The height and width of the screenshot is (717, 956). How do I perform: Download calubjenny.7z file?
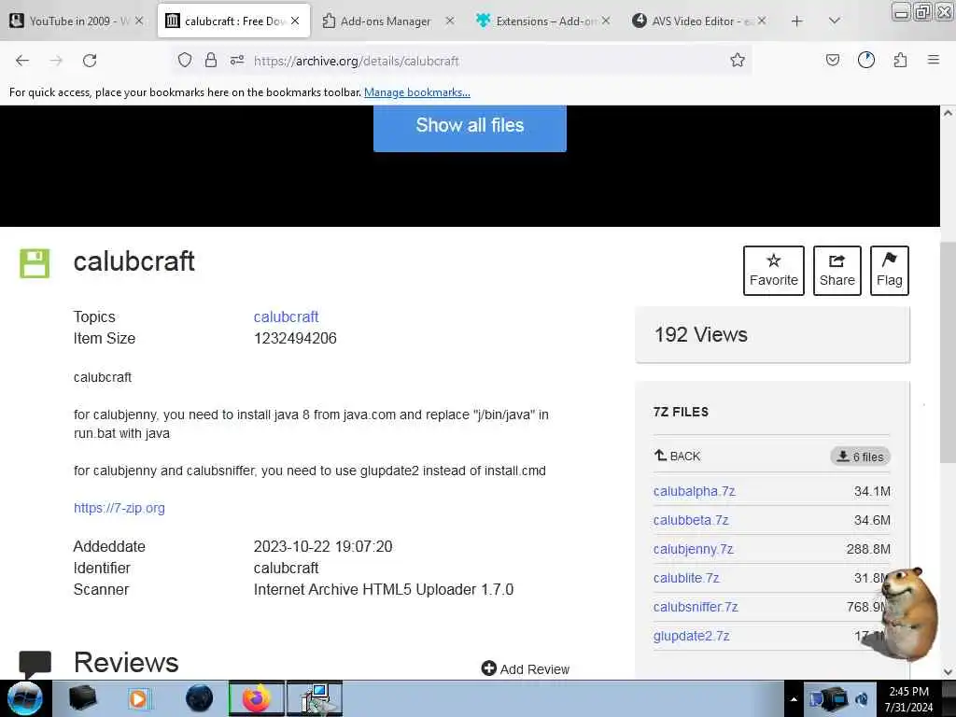(x=694, y=549)
